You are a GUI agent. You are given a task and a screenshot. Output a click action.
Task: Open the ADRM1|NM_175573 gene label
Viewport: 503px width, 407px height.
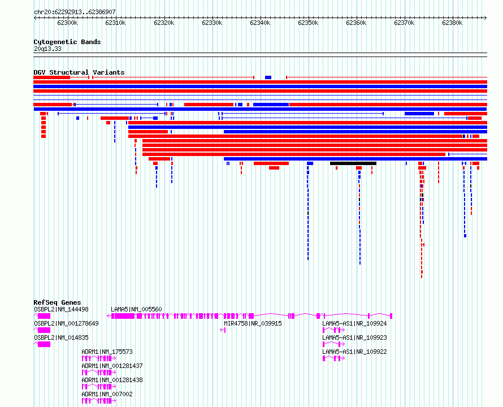click(x=107, y=352)
